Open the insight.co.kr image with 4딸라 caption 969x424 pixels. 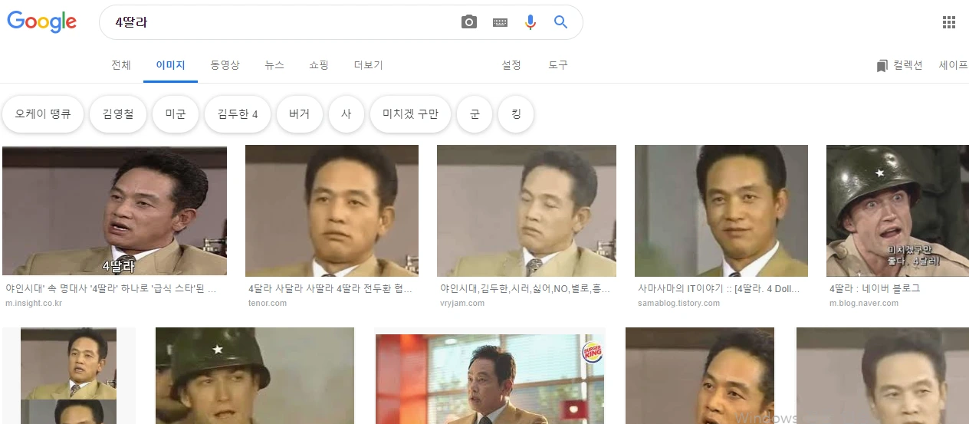pos(114,210)
